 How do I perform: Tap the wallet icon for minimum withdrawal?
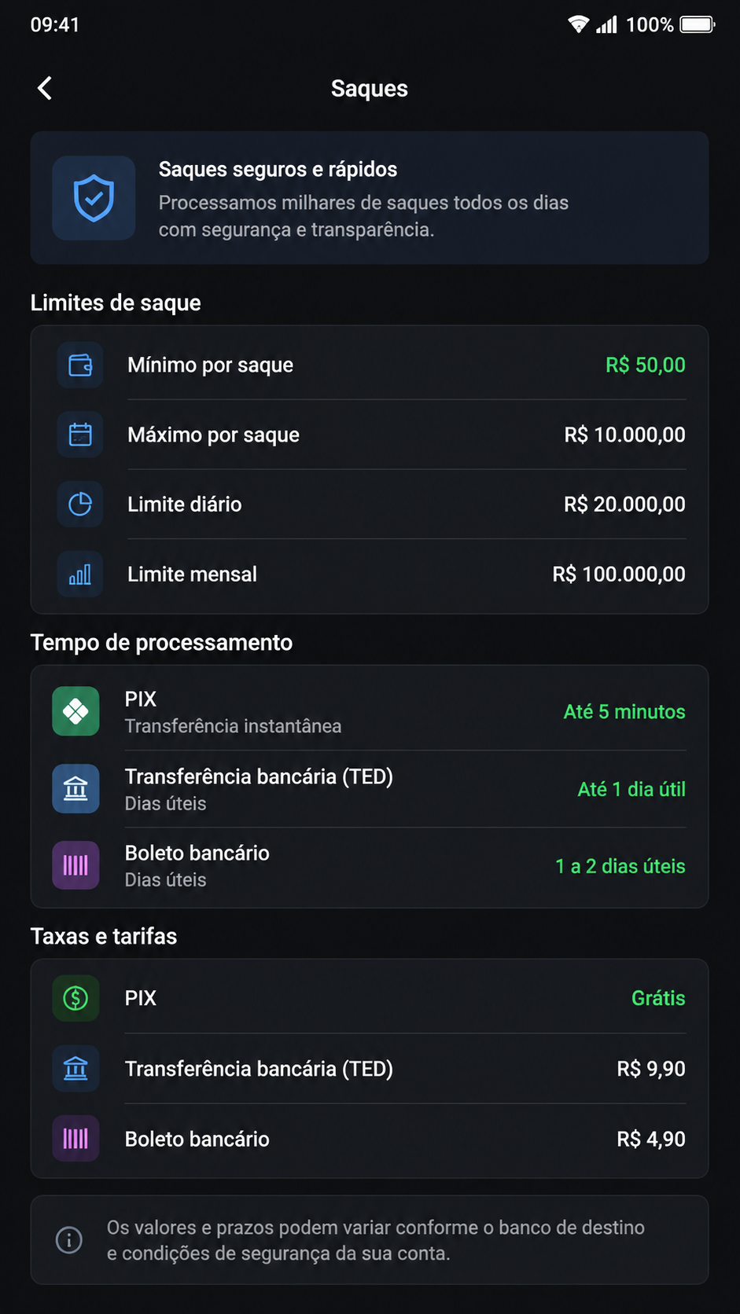coord(80,365)
